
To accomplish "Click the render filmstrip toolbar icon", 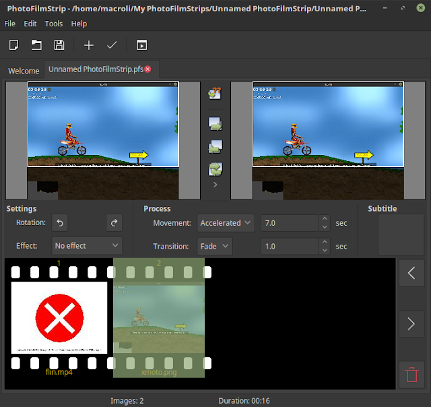I will click(141, 45).
